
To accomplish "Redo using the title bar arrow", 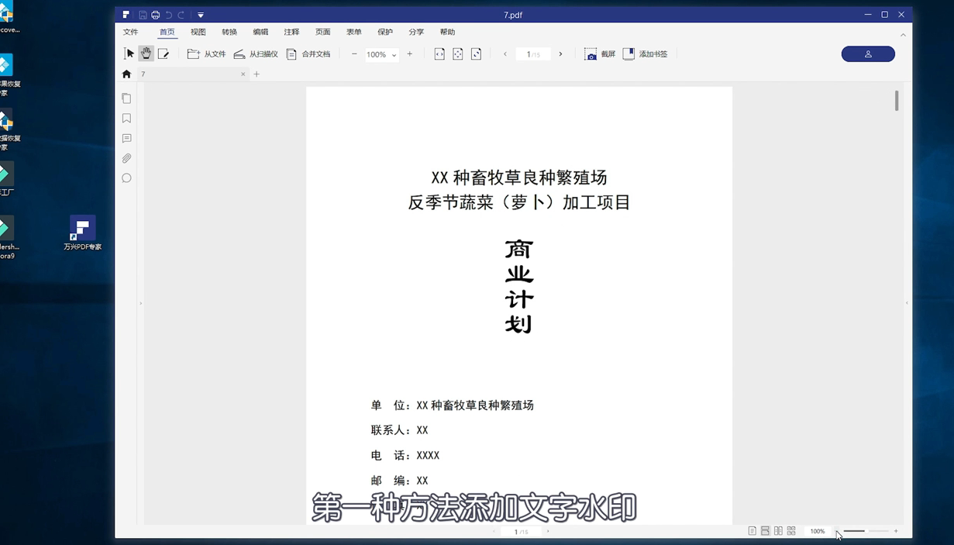I will coord(181,15).
